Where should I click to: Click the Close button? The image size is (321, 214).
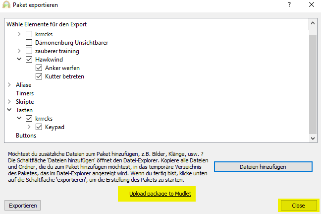coord(299,206)
